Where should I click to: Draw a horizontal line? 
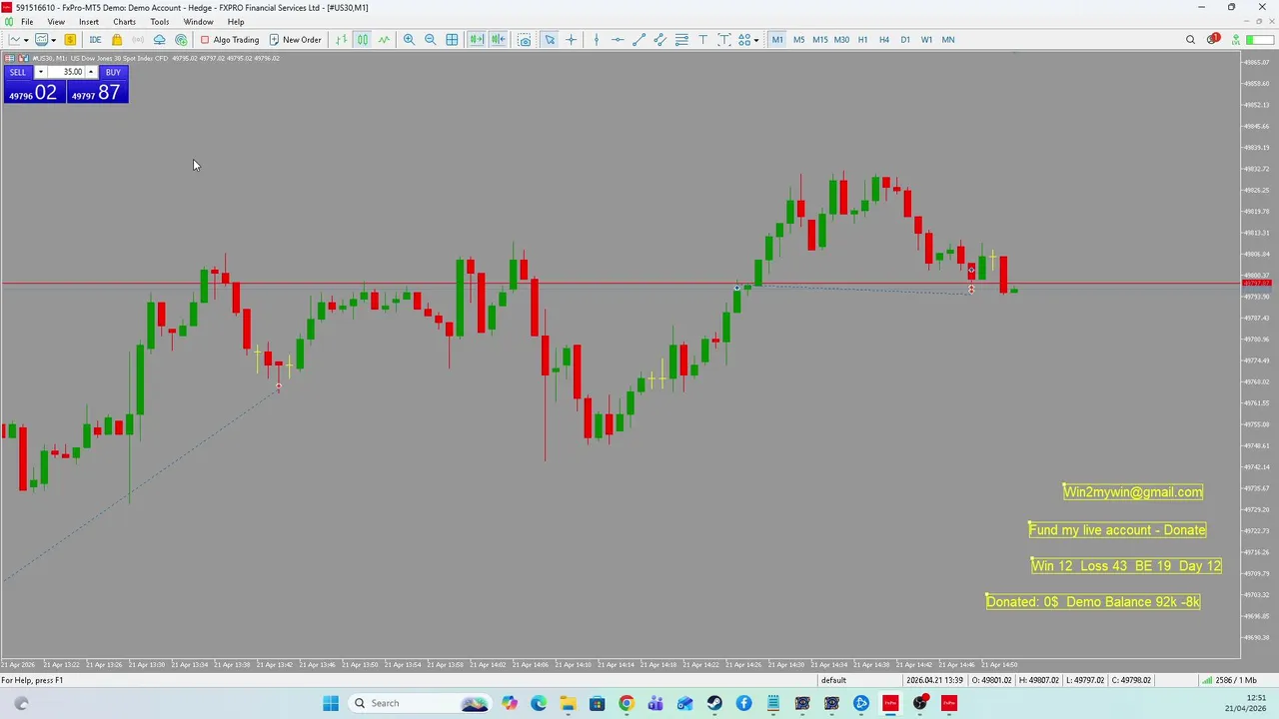pos(618,40)
